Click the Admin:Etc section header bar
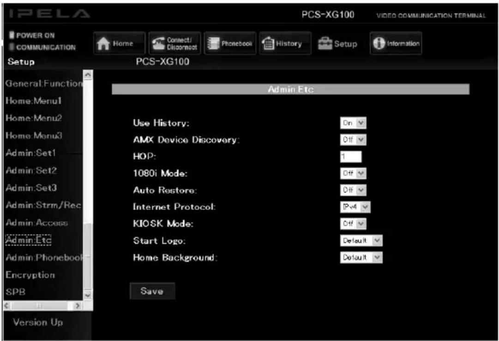499x341 pixels. (290, 89)
